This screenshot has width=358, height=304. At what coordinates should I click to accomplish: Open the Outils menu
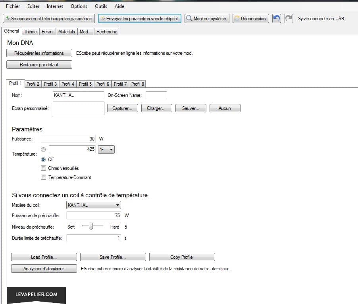pyautogui.click(x=101, y=6)
